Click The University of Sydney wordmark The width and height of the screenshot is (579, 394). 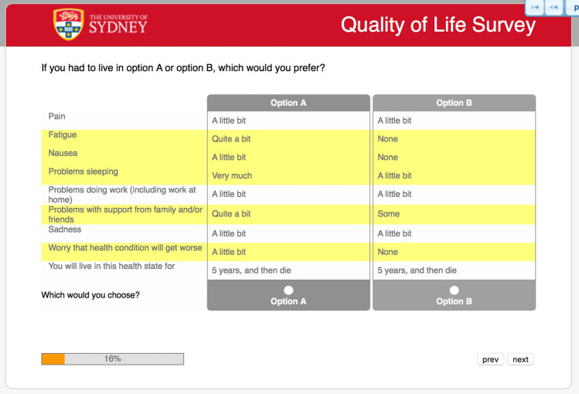[x=118, y=24]
